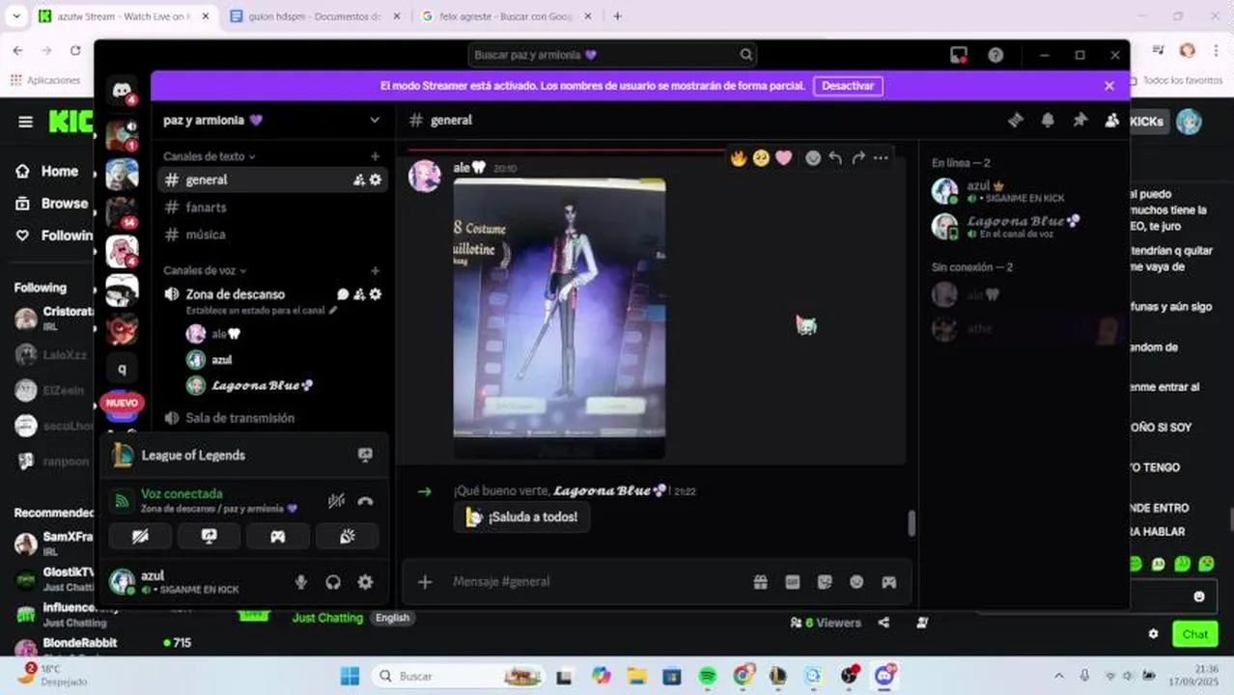Collapse Canales de texto category
The height and width of the screenshot is (695, 1234).
(x=210, y=156)
